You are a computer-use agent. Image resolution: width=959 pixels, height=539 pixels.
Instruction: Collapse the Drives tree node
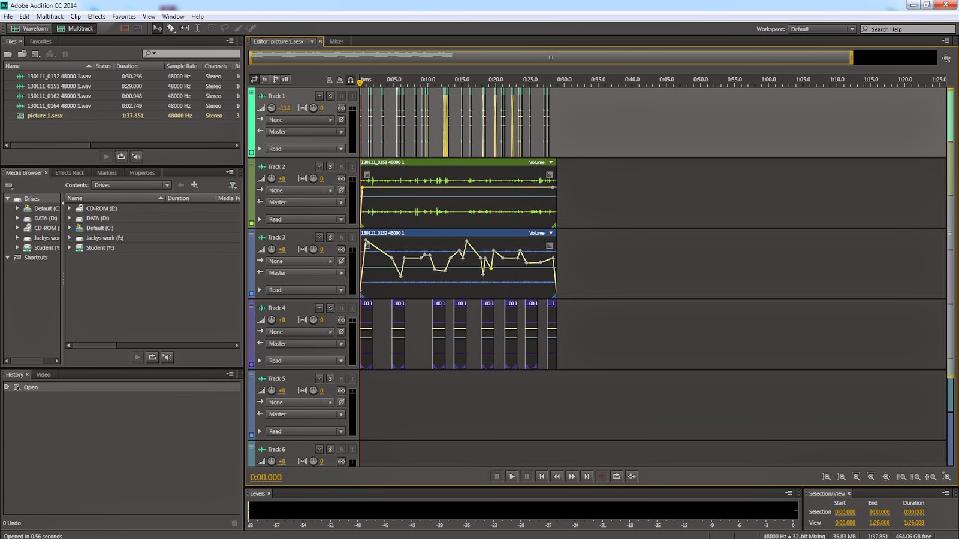[8, 199]
